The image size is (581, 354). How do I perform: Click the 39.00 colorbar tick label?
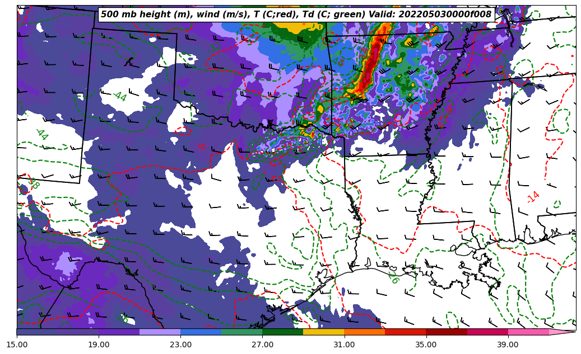(508, 344)
